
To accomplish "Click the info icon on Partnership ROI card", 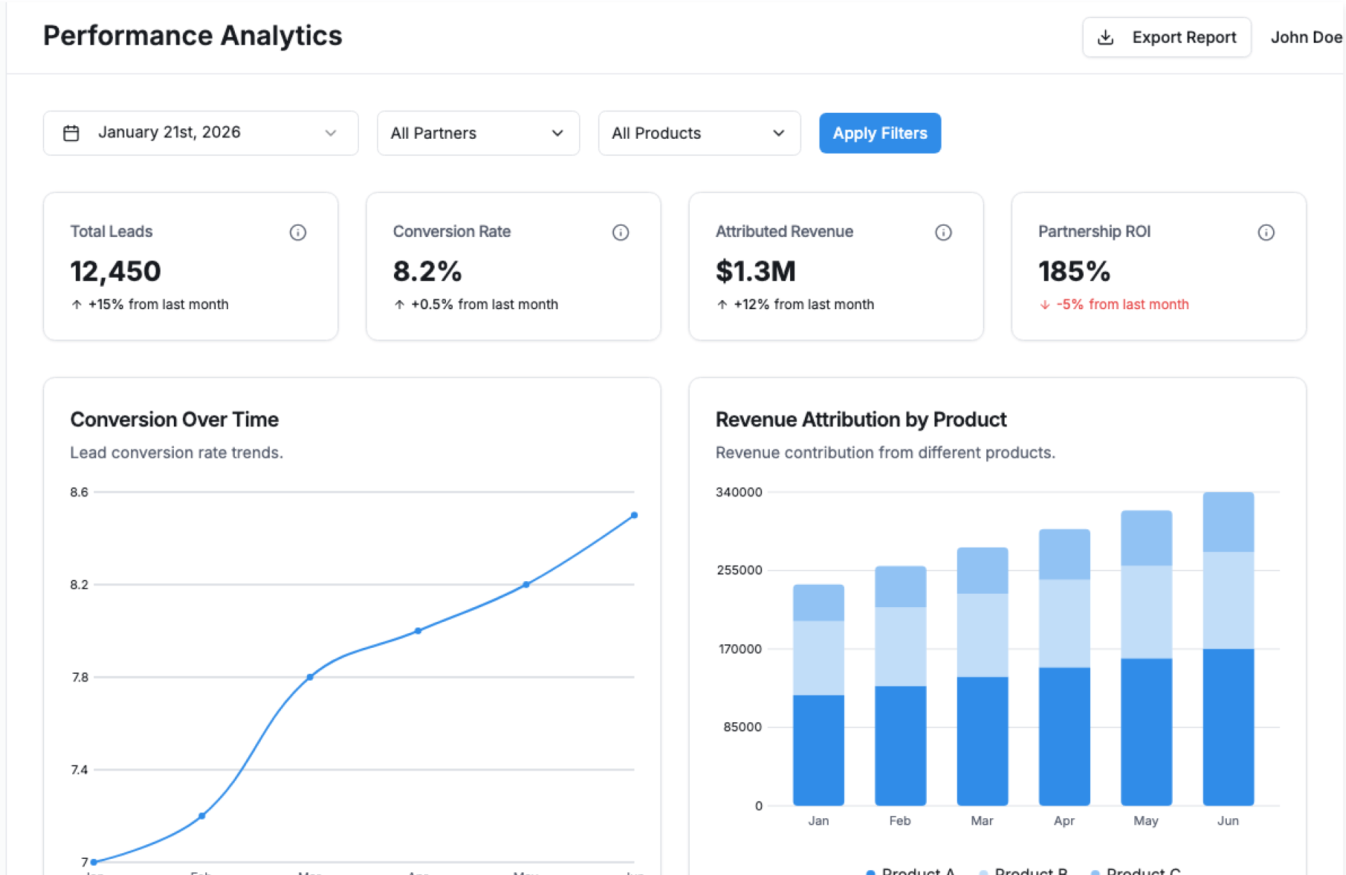I will [x=1265, y=232].
